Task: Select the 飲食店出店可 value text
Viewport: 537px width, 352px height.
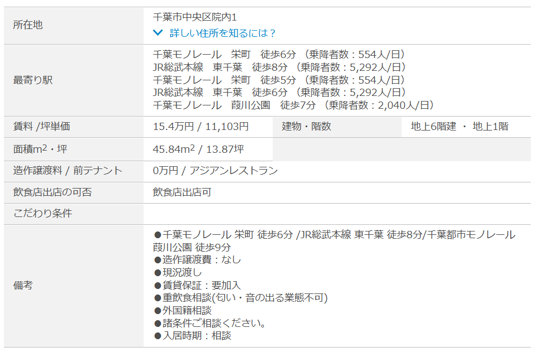Action: 182,192
